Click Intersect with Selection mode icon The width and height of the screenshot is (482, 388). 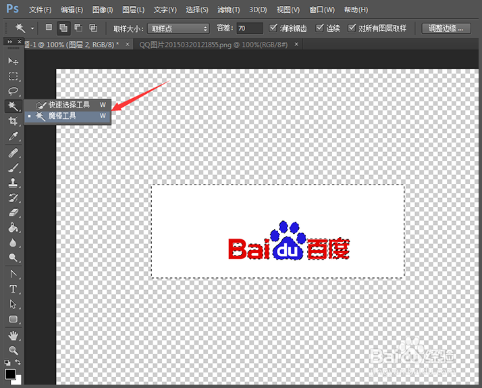click(x=93, y=28)
